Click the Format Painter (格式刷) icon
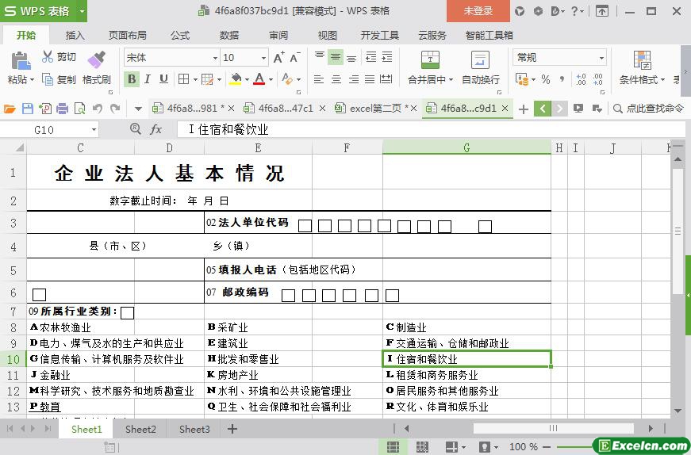Viewport: 691px width, 455px height. (x=96, y=60)
